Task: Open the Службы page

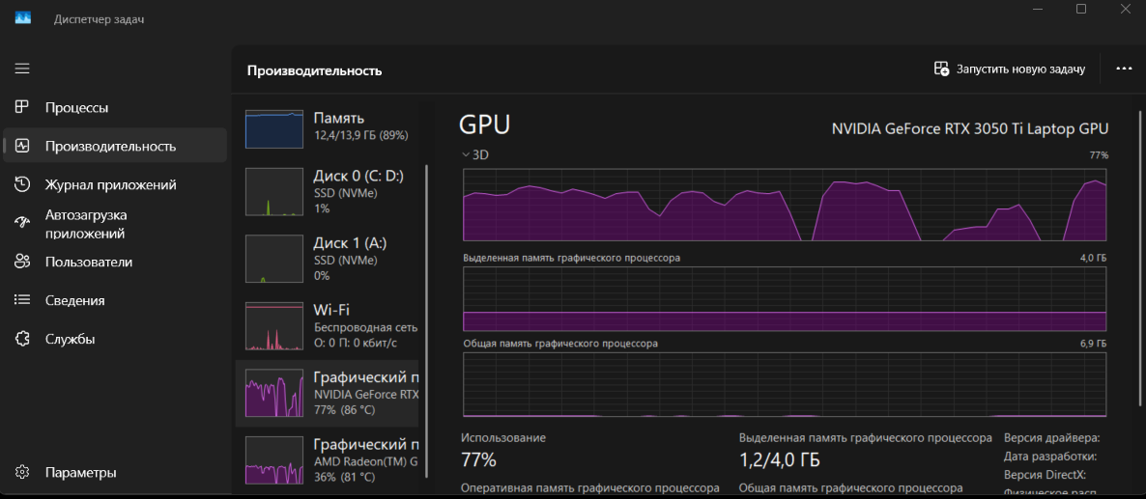Action: (x=115, y=339)
